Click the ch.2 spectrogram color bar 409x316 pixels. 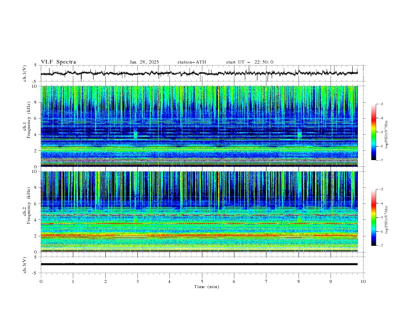click(374, 217)
